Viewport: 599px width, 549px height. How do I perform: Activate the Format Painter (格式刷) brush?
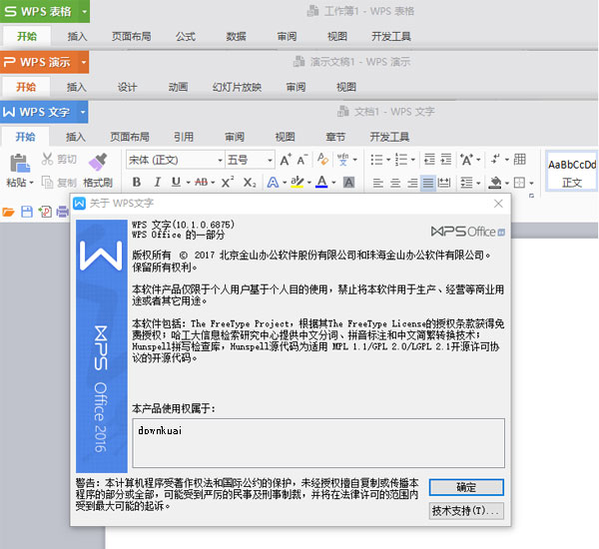coord(98,163)
